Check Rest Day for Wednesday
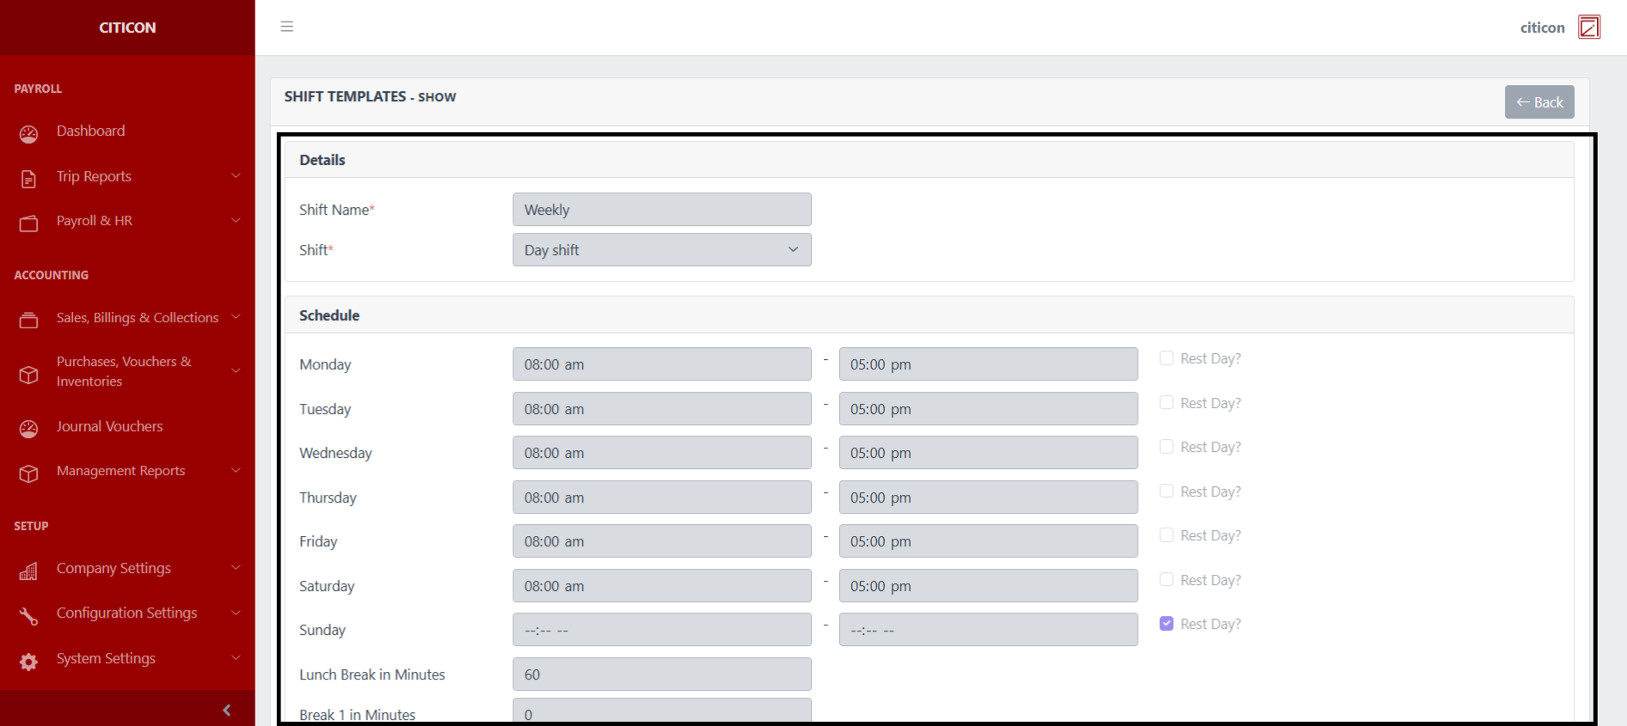This screenshot has height=726, width=1627. (1166, 447)
